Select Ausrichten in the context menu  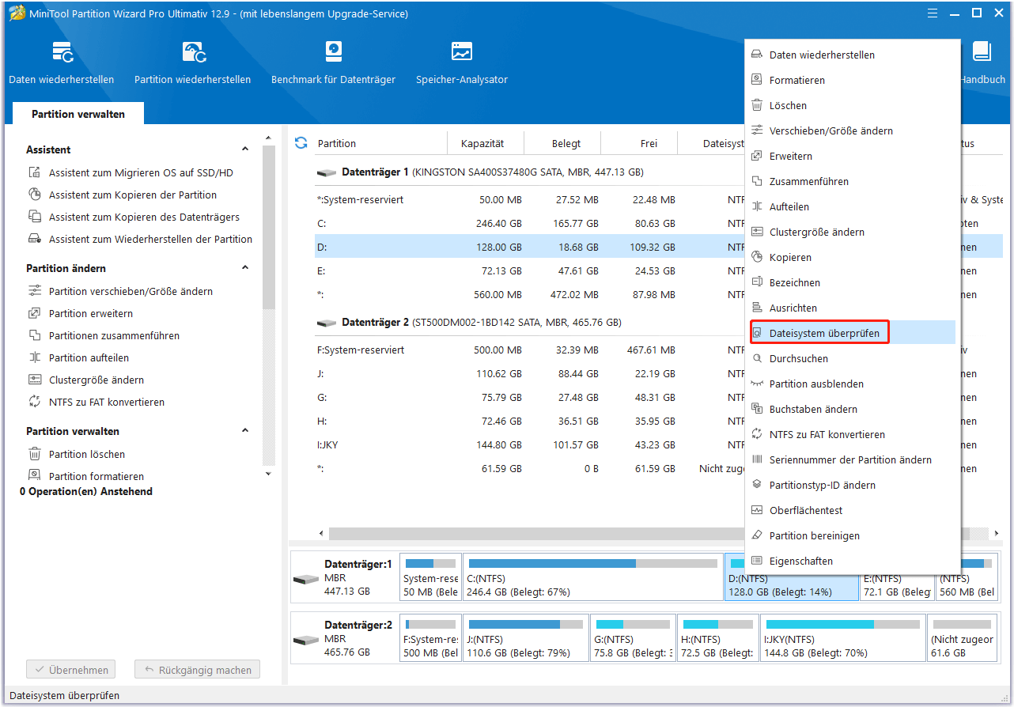tap(853, 308)
